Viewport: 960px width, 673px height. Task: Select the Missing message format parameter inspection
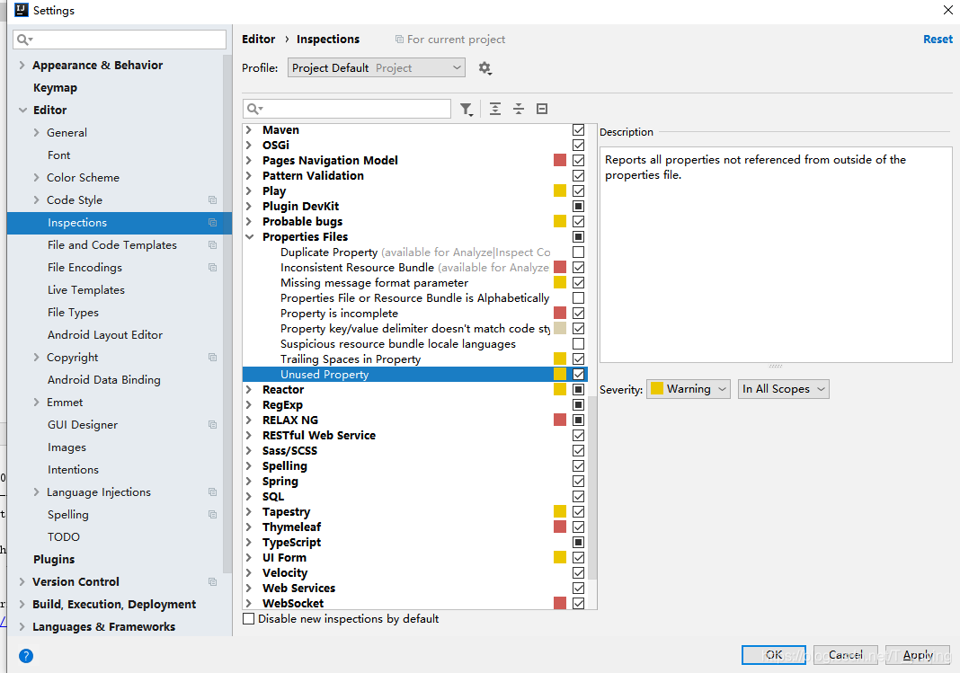pyautogui.click(x=374, y=283)
